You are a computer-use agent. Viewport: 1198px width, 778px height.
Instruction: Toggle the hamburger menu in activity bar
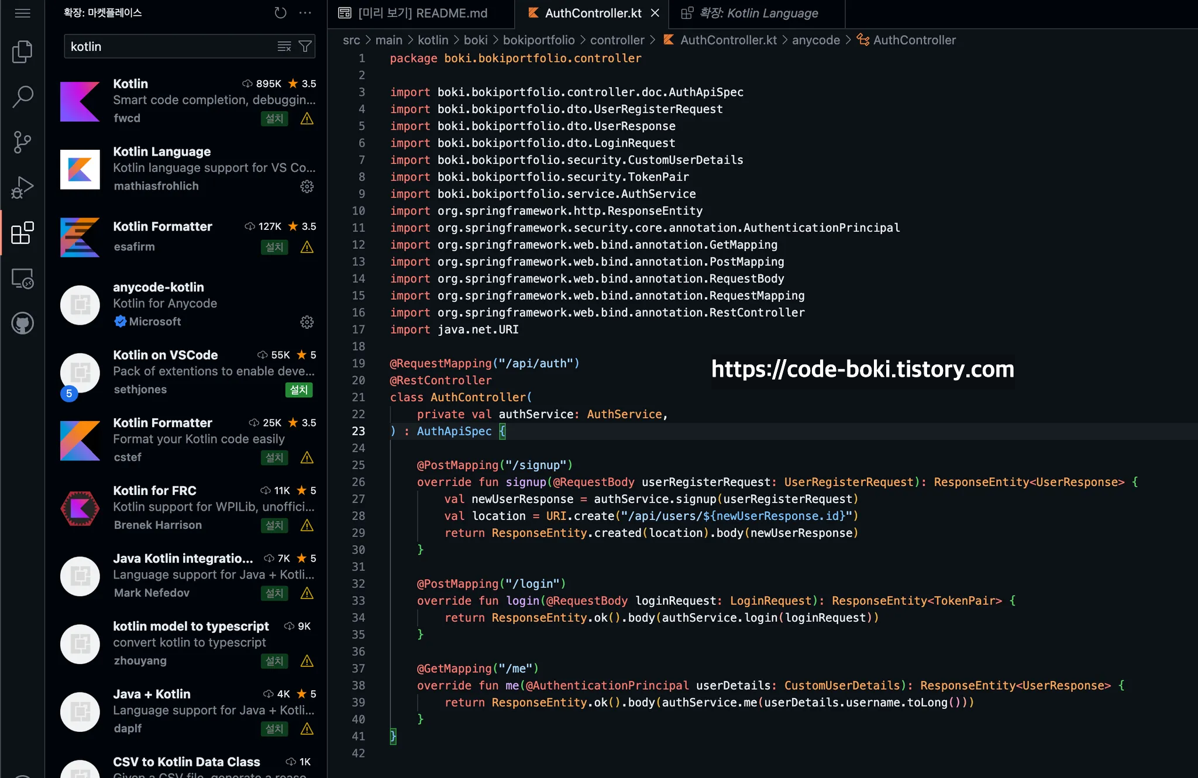[22, 13]
